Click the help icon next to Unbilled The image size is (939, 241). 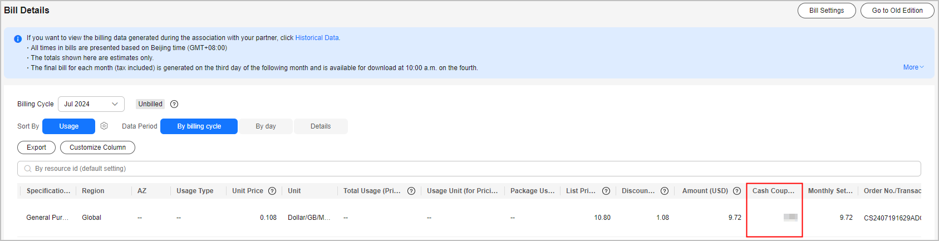(x=174, y=104)
